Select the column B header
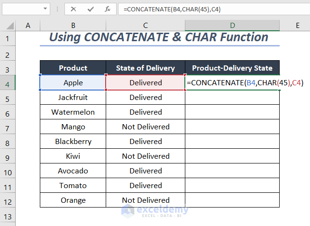This screenshot has height=226, width=310. click(73, 25)
